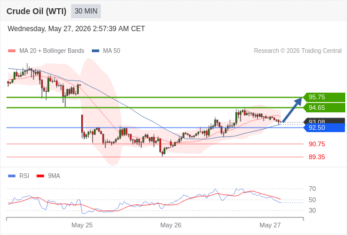Click the 90.75 support level label
The image size is (347, 235).
(x=316, y=144)
